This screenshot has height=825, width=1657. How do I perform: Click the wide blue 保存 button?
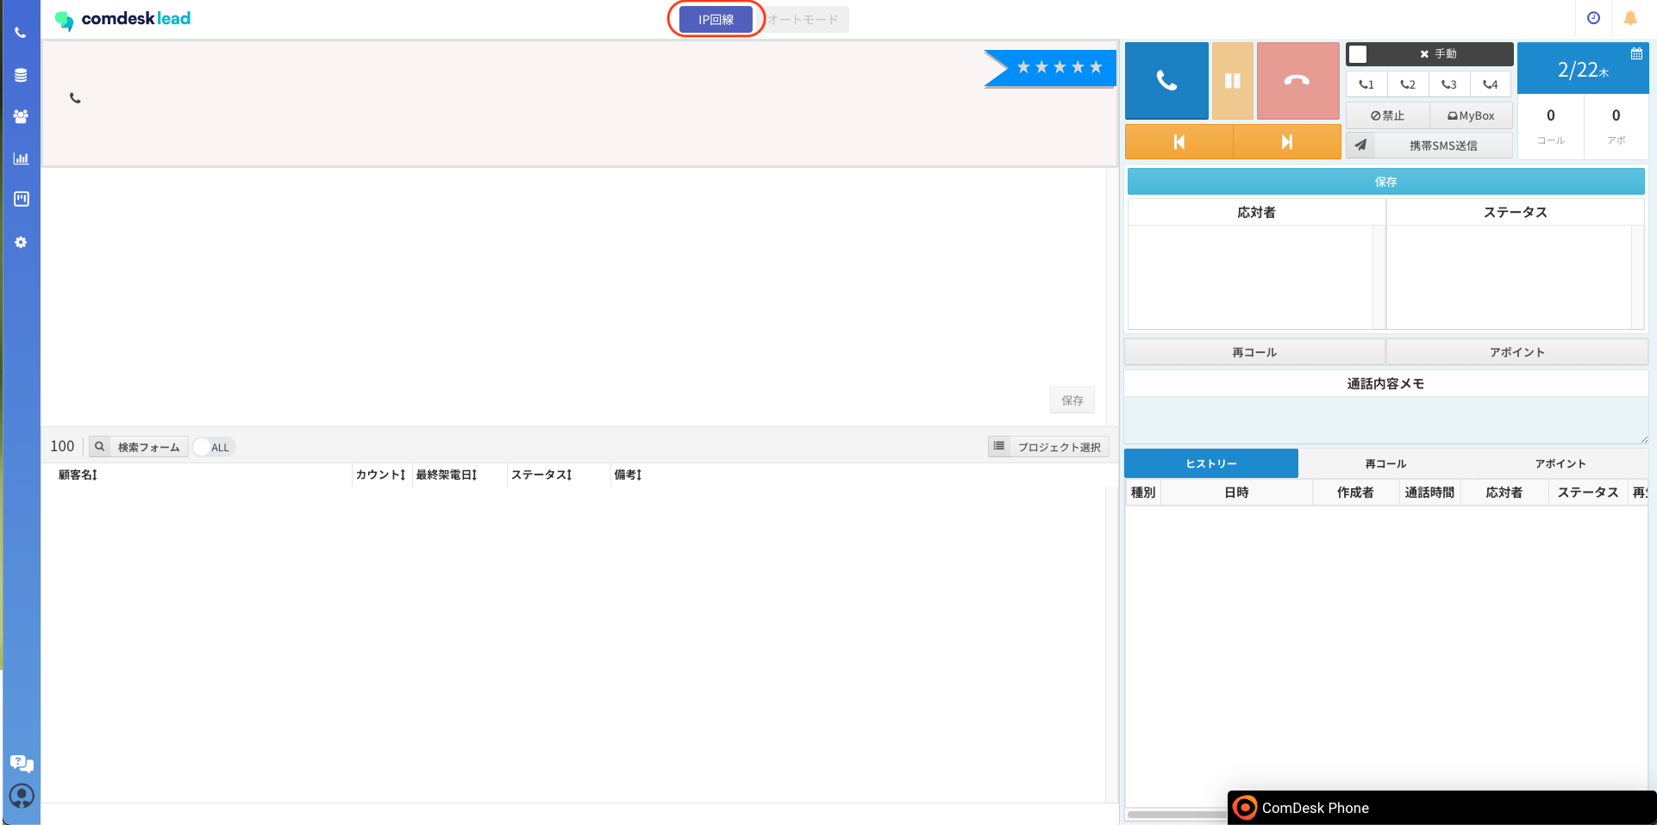pyautogui.click(x=1385, y=182)
